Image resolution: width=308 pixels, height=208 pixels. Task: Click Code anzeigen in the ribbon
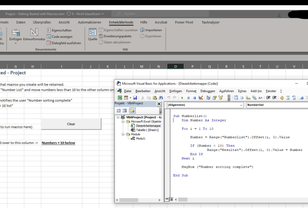(x=60, y=37)
